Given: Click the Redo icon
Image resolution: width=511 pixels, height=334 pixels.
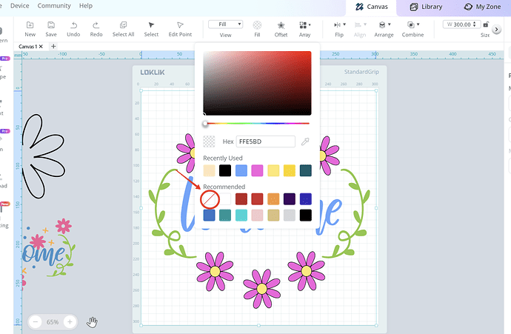Looking at the screenshot, I should pyautogui.click(x=96, y=25).
